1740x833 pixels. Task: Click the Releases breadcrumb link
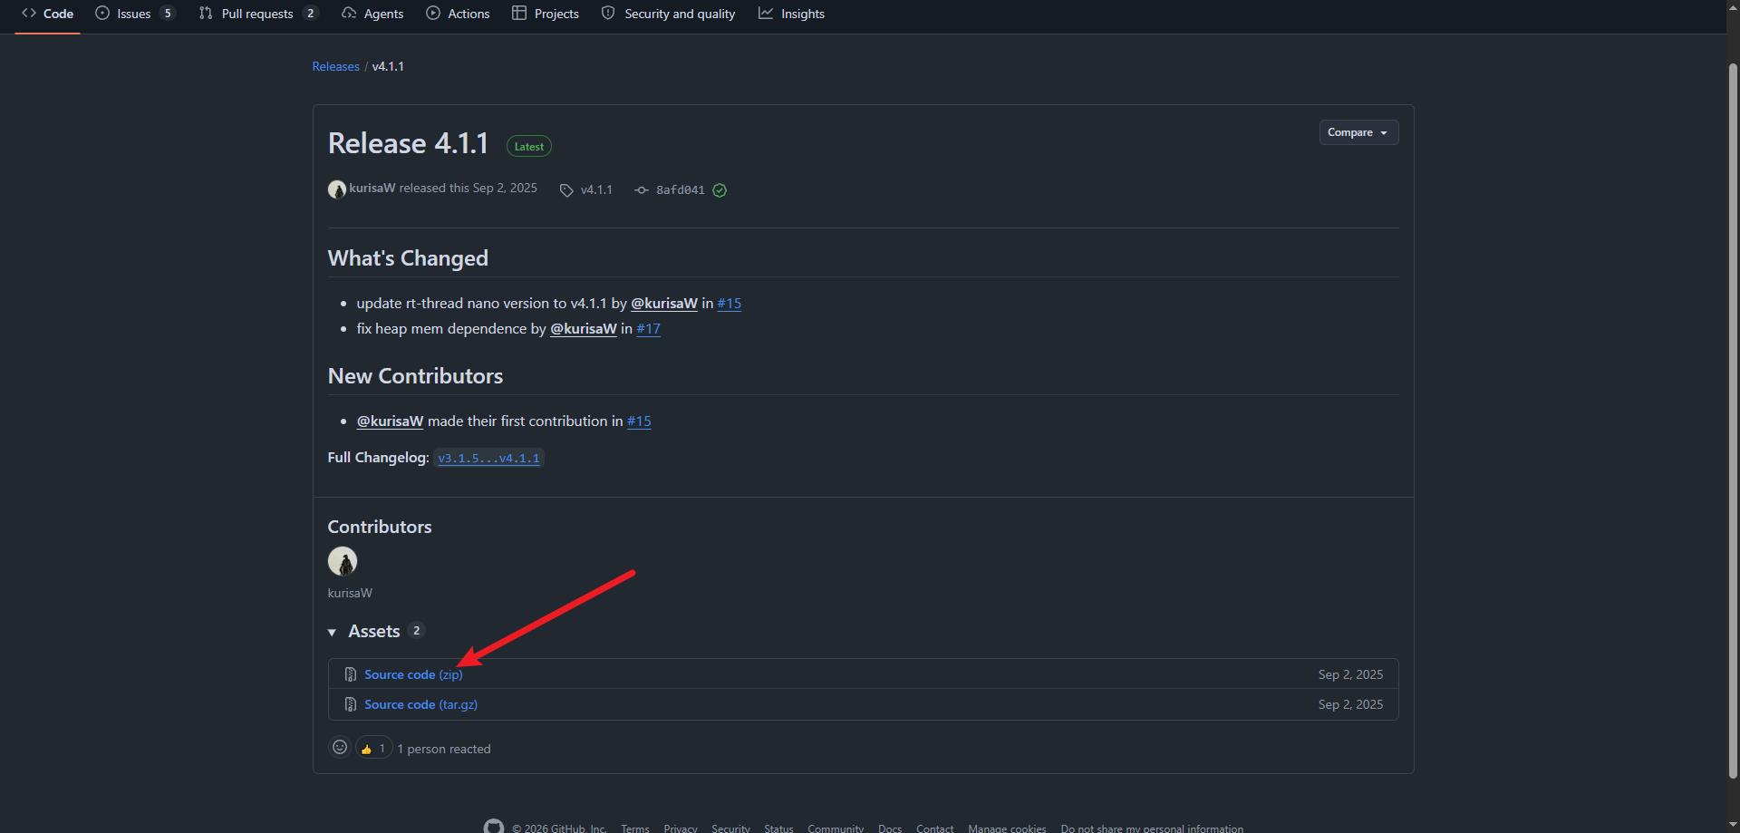pyautogui.click(x=335, y=66)
